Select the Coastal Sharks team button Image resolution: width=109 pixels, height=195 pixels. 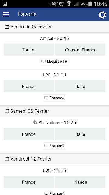[80, 50]
